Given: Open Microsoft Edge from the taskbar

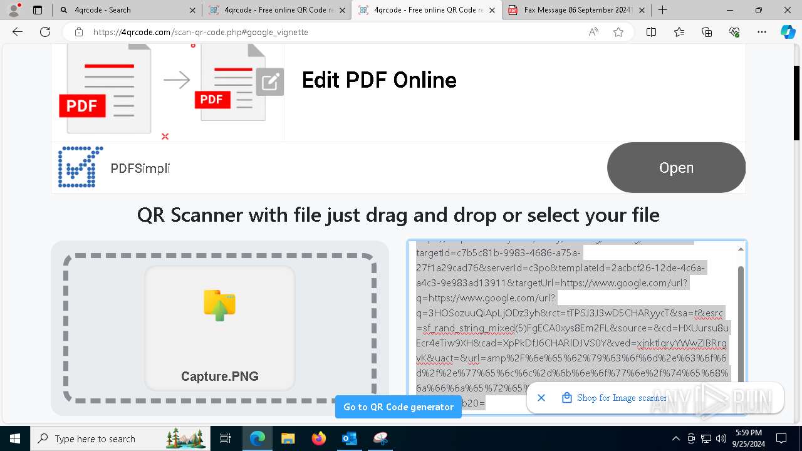Looking at the screenshot, I should point(258,438).
